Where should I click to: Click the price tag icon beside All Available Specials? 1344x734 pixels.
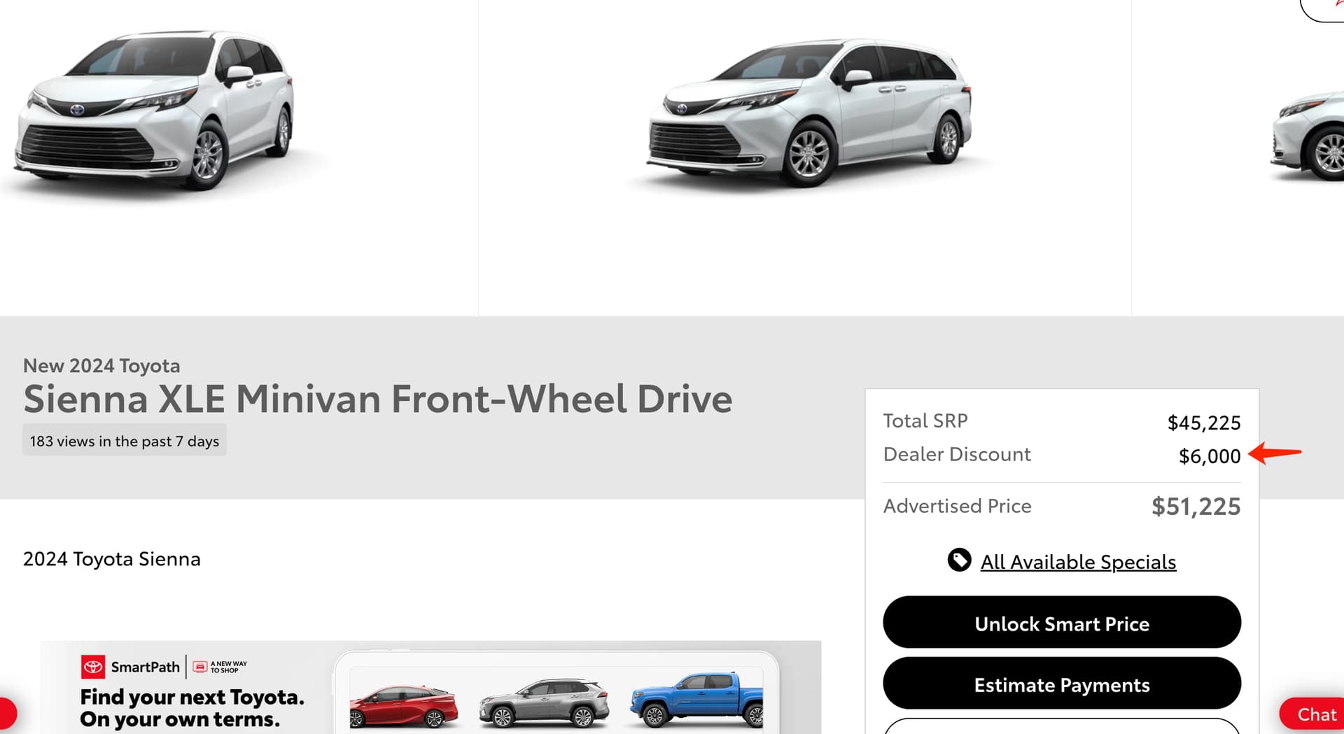click(959, 560)
